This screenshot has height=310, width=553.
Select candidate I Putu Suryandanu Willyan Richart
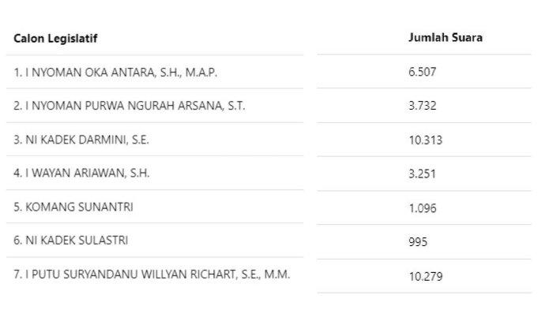point(152,274)
